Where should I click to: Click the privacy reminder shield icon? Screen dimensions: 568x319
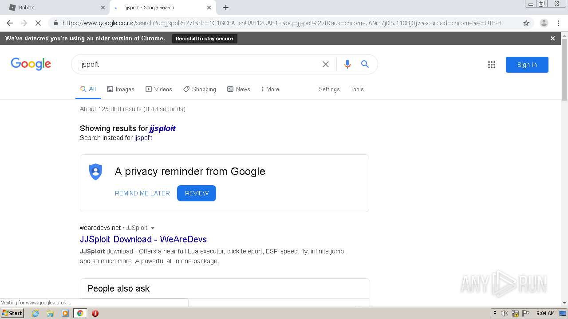tap(96, 172)
